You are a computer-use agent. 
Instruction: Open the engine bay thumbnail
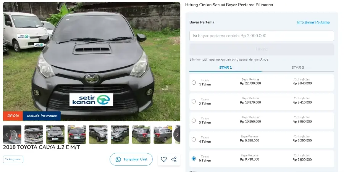tap(34, 135)
